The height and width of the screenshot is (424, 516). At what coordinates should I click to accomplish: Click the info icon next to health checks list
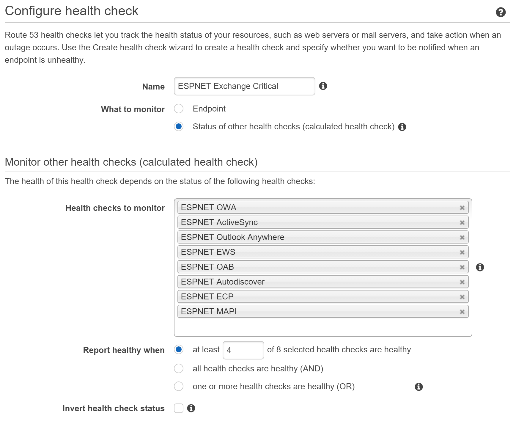click(481, 267)
